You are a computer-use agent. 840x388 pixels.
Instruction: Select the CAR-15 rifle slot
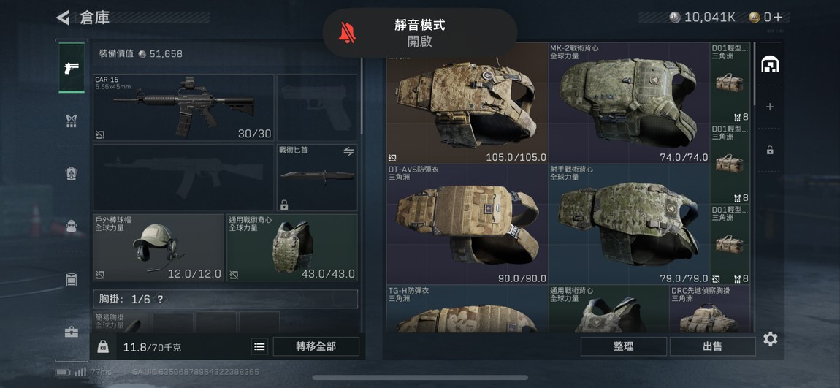(183, 107)
